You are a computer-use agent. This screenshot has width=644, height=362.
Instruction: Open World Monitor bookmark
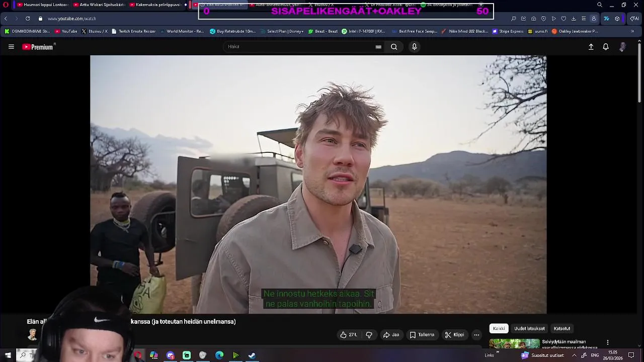click(182, 31)
